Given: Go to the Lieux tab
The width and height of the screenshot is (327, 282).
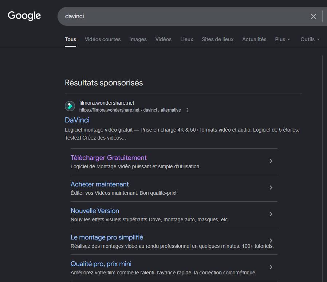Looking at the screenshot, I should click(187, 39).
